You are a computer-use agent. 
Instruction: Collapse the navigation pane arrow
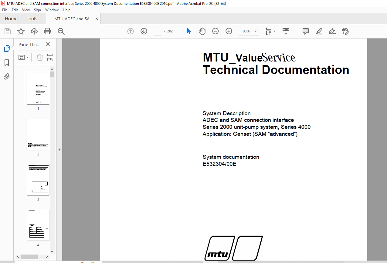coord(59,149)
